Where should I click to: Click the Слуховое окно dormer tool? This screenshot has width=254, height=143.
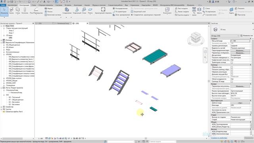[x=209, y=15]
